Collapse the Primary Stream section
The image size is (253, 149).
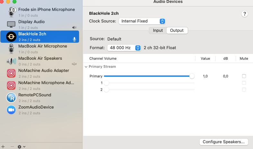86,67
